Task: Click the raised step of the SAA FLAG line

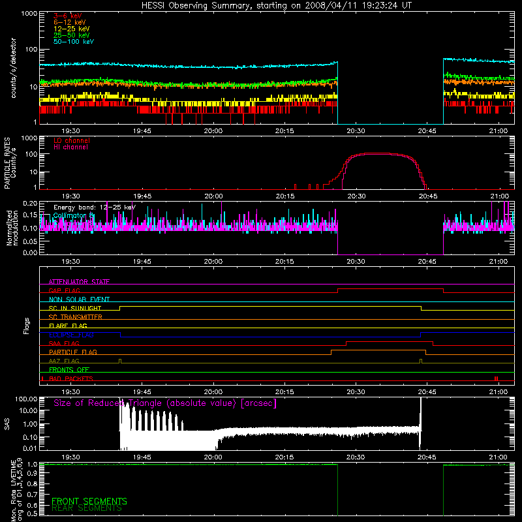Action: point(390,341)
